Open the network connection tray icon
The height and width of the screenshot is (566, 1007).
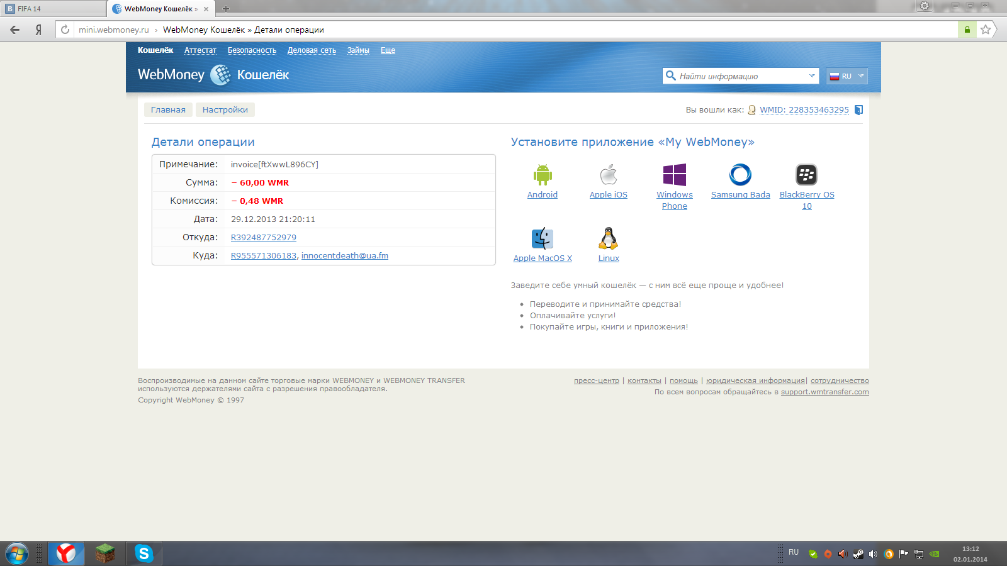(x=919, y=554)
